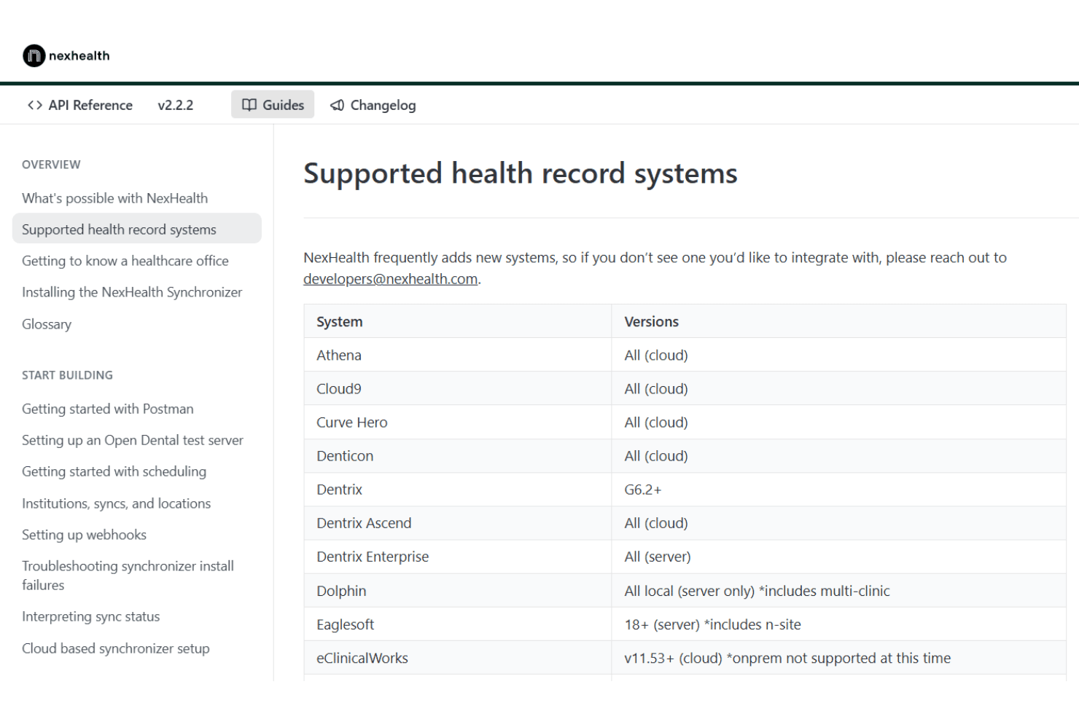Click the "All (server)" version cell
Image resolution: width=1079 pixels, height=719 pixels.
tap(839, 557)
